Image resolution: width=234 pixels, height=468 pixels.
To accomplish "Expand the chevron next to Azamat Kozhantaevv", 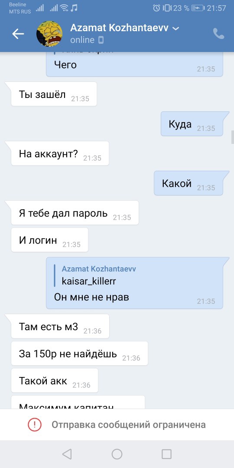I will coord(176,29).
